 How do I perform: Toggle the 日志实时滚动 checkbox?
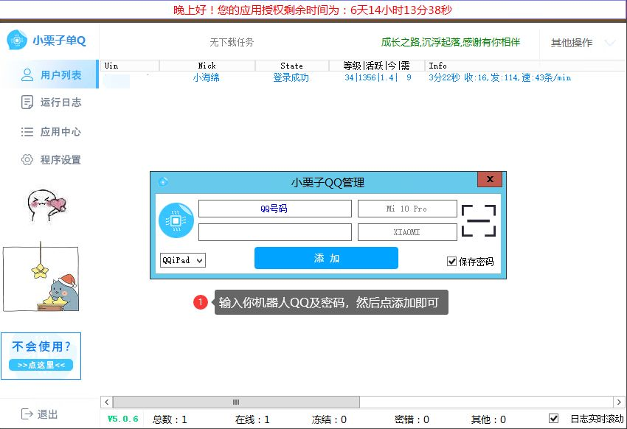(x=553, y=418)
